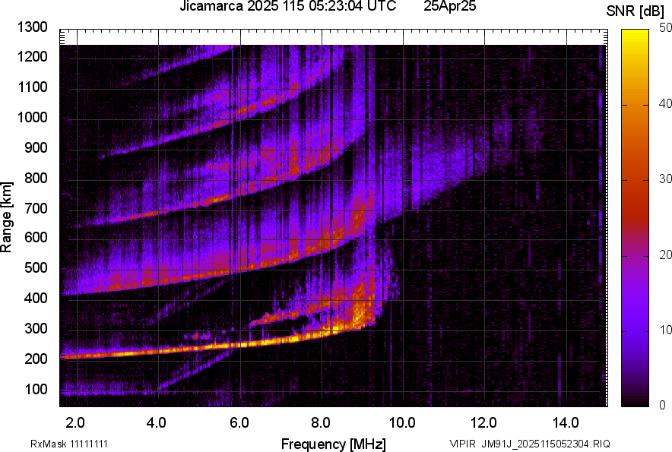672x452 pixels.
Task: Click the colorbar value label 20
Action: coord(665,254)
